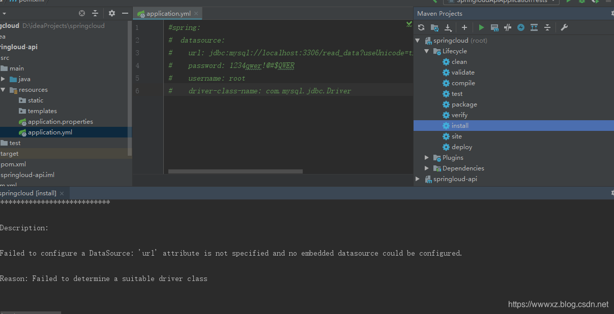Click line number 3 in gutter
The image size is (614, 314).
click(137, 53)
